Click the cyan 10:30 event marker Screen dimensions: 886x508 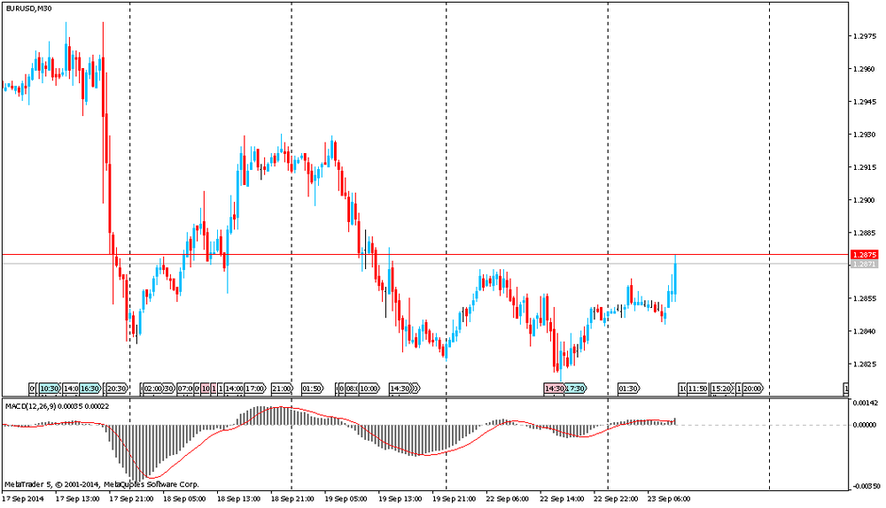(49, 389)
